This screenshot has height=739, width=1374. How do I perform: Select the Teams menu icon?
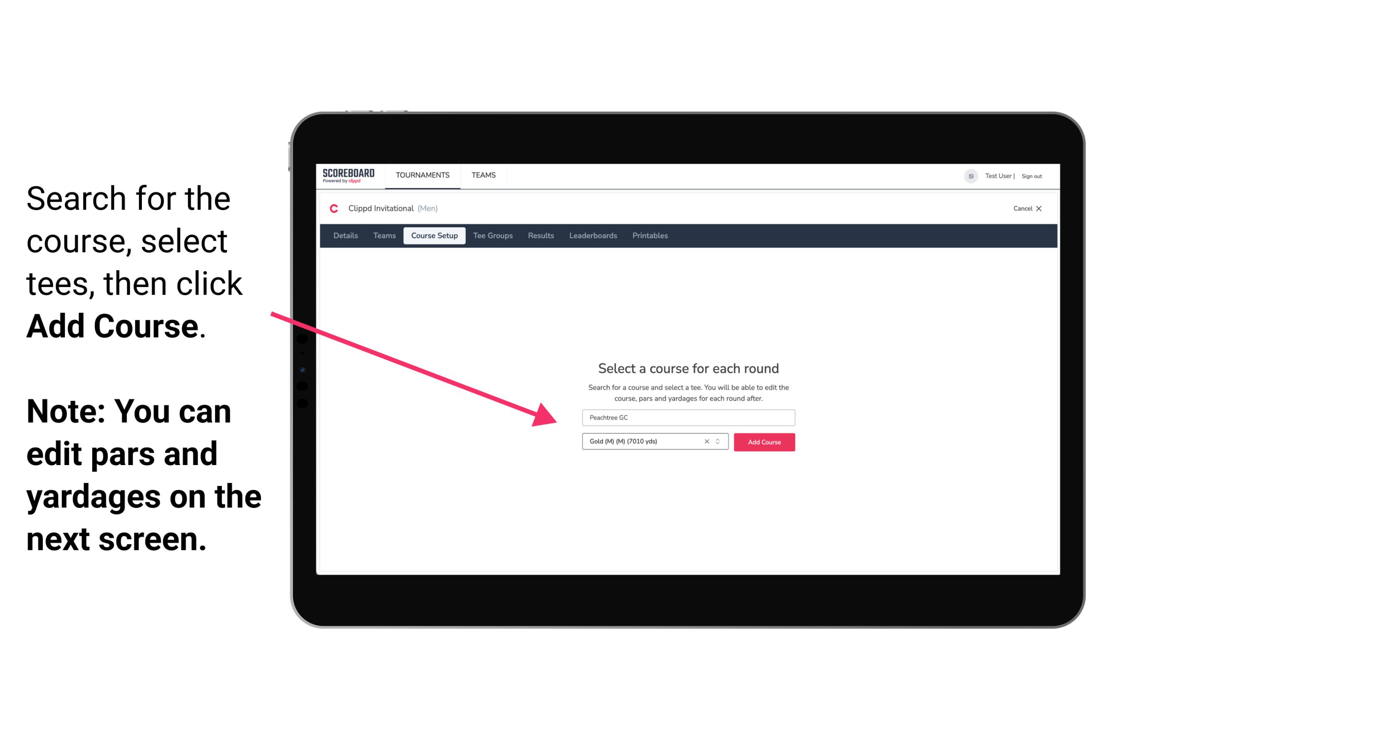coord(482,175)
